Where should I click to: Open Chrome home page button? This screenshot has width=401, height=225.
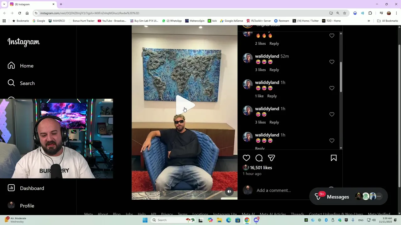point(27,13)
